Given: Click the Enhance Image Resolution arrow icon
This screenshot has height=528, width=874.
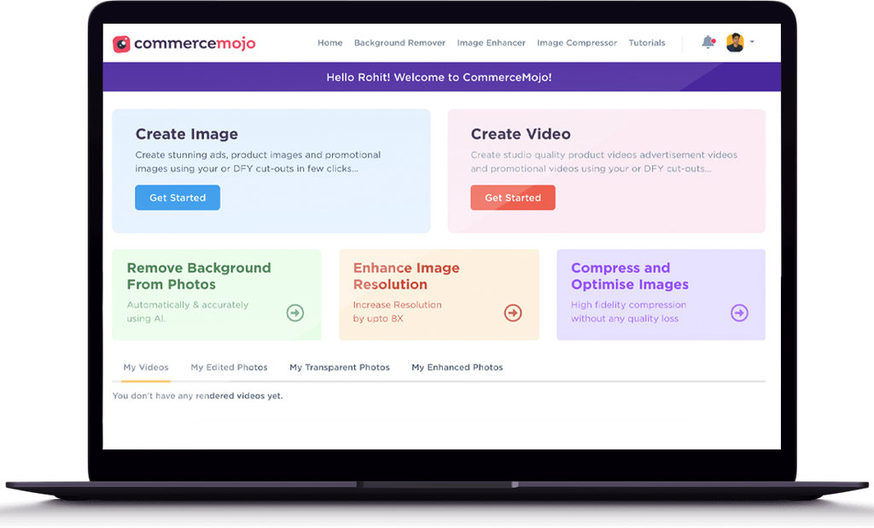Looking at the screenshot, I should click(x=513, y=313).
